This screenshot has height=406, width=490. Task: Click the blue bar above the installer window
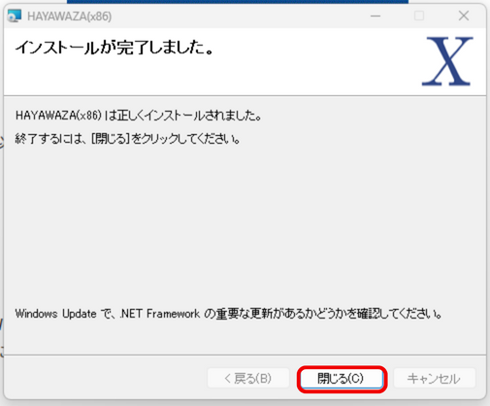(238, 2)
